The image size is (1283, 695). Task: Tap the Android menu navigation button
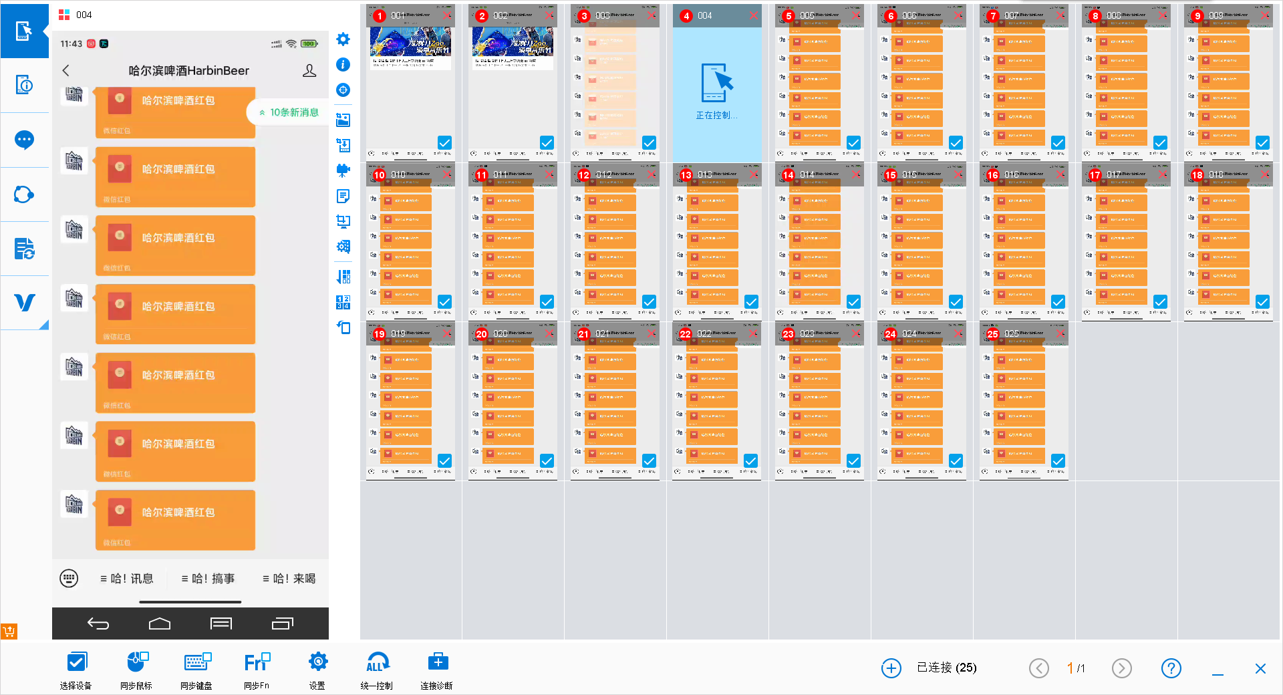(221, 624)
